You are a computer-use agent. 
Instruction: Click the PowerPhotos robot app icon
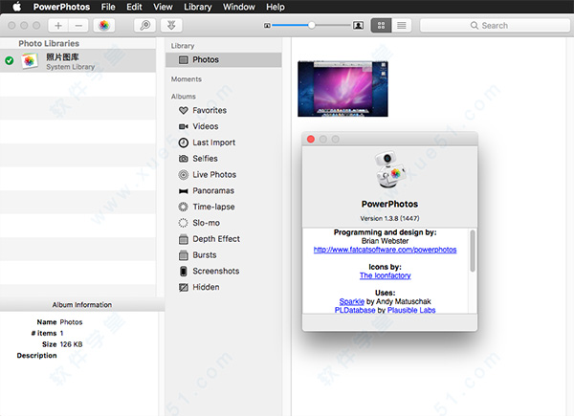coord(389,169)
